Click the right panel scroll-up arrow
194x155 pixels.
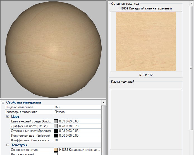[191, 4]
